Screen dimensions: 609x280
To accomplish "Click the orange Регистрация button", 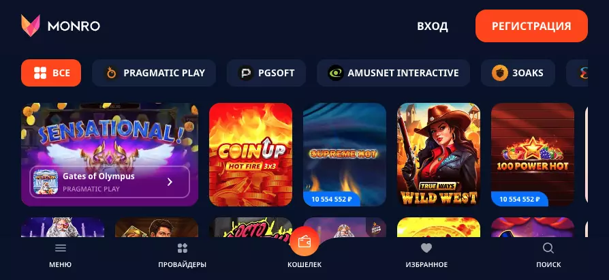I will click(531, 26).
